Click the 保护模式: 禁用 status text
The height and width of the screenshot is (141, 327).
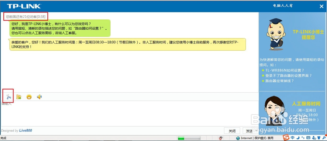coord(264,138)
